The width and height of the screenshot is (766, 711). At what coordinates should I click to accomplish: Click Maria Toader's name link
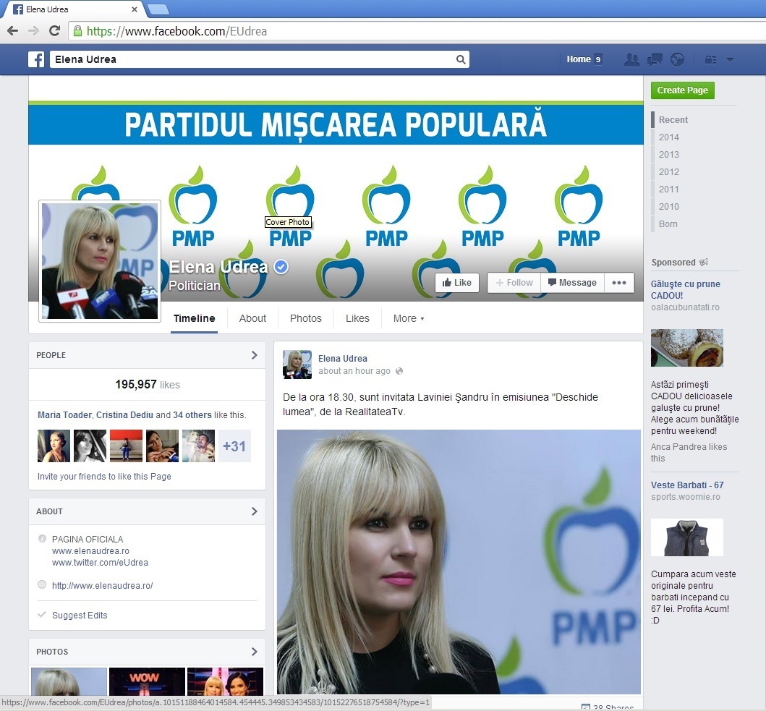point(64,415)
